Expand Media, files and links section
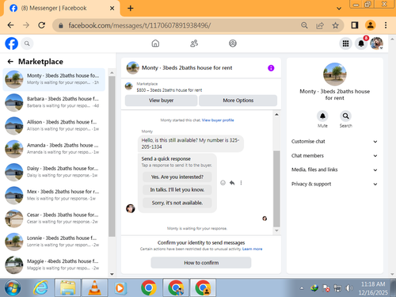The image size is (396, 297). click(x=334, y=169)
